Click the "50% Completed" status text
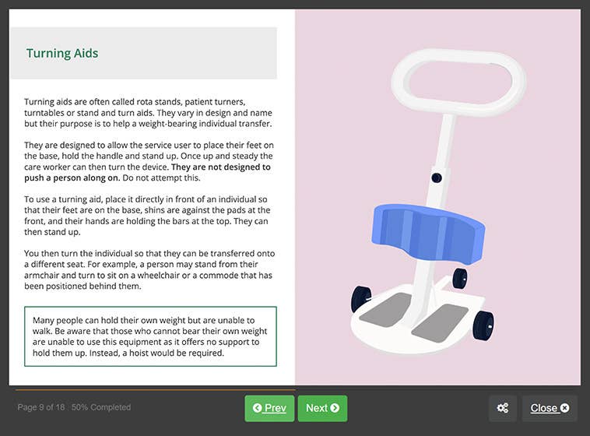Image resolution: width=590 pixels, height=436 pixels. point(101,407)
